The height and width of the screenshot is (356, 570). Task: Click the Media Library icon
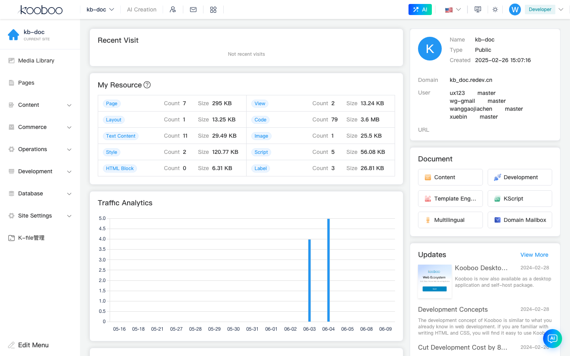11,61
